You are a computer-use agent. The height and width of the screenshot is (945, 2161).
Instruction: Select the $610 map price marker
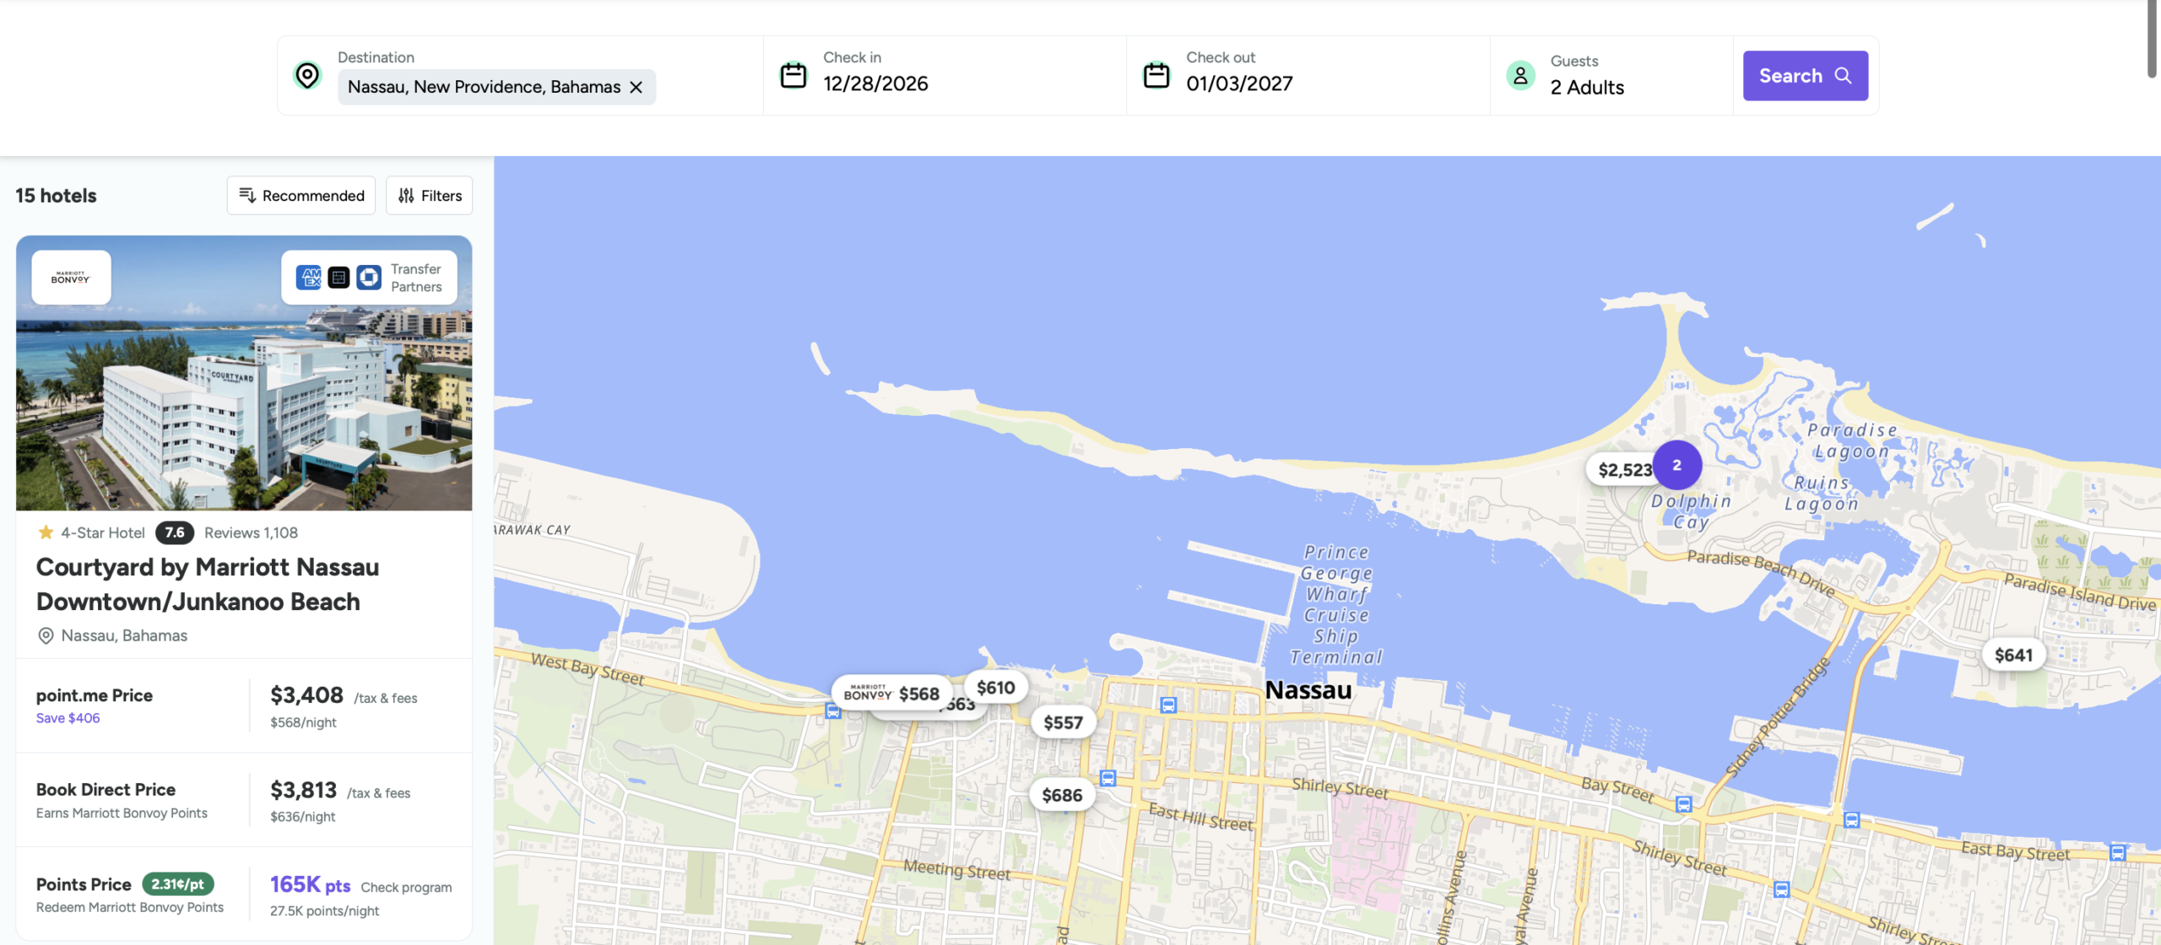tap(996, 688)
